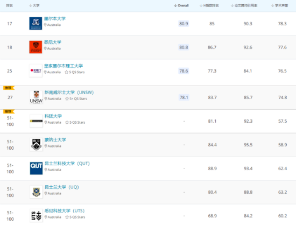
Task: Click the citation value 92.6
Action: point(248,47)
